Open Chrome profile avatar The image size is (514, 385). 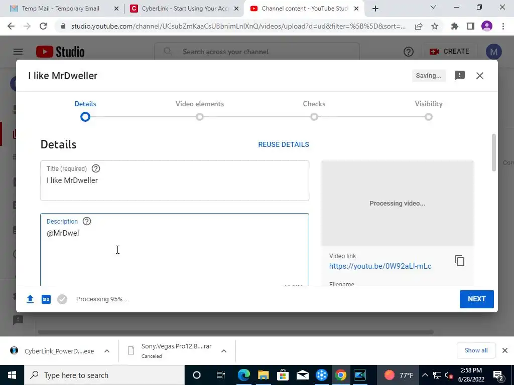pos(487,27)
